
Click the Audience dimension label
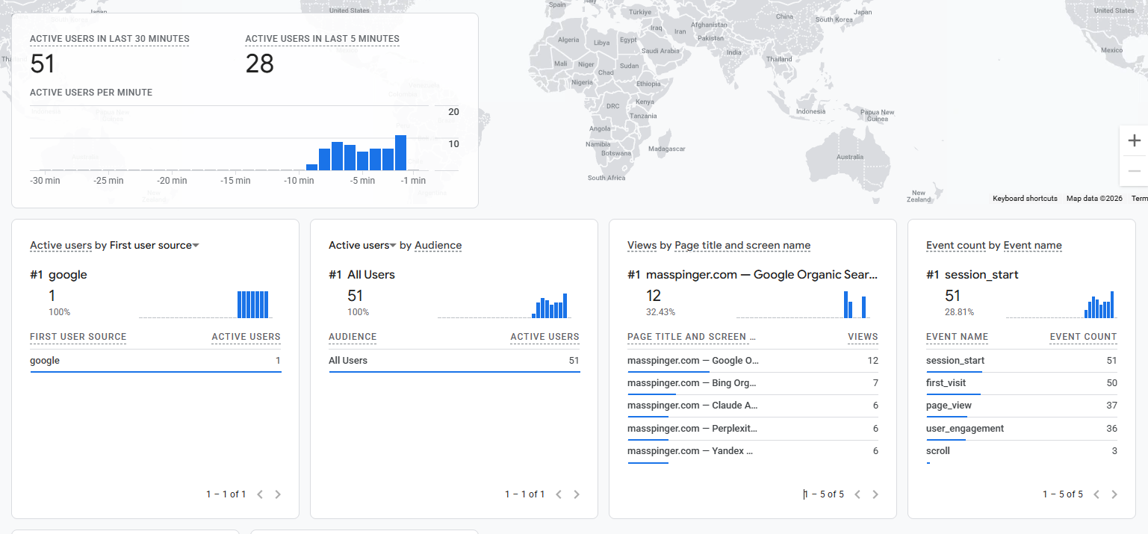tap(438, 246)
